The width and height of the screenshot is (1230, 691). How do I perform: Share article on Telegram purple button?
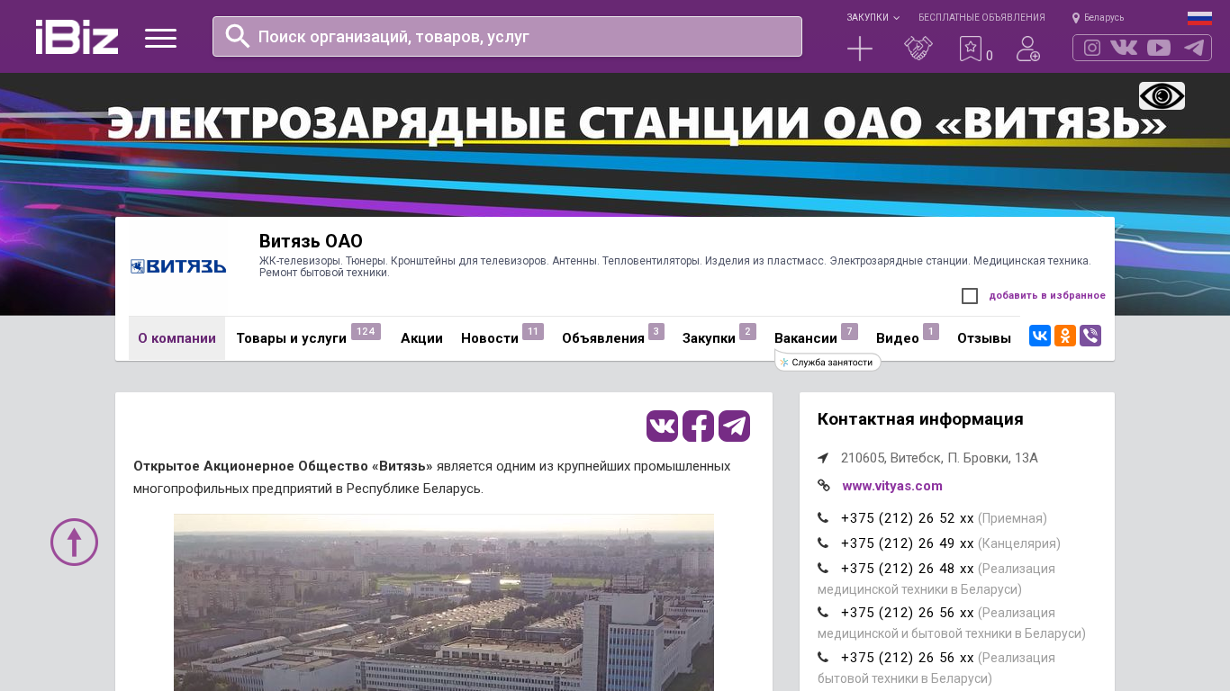click(734, 426)
